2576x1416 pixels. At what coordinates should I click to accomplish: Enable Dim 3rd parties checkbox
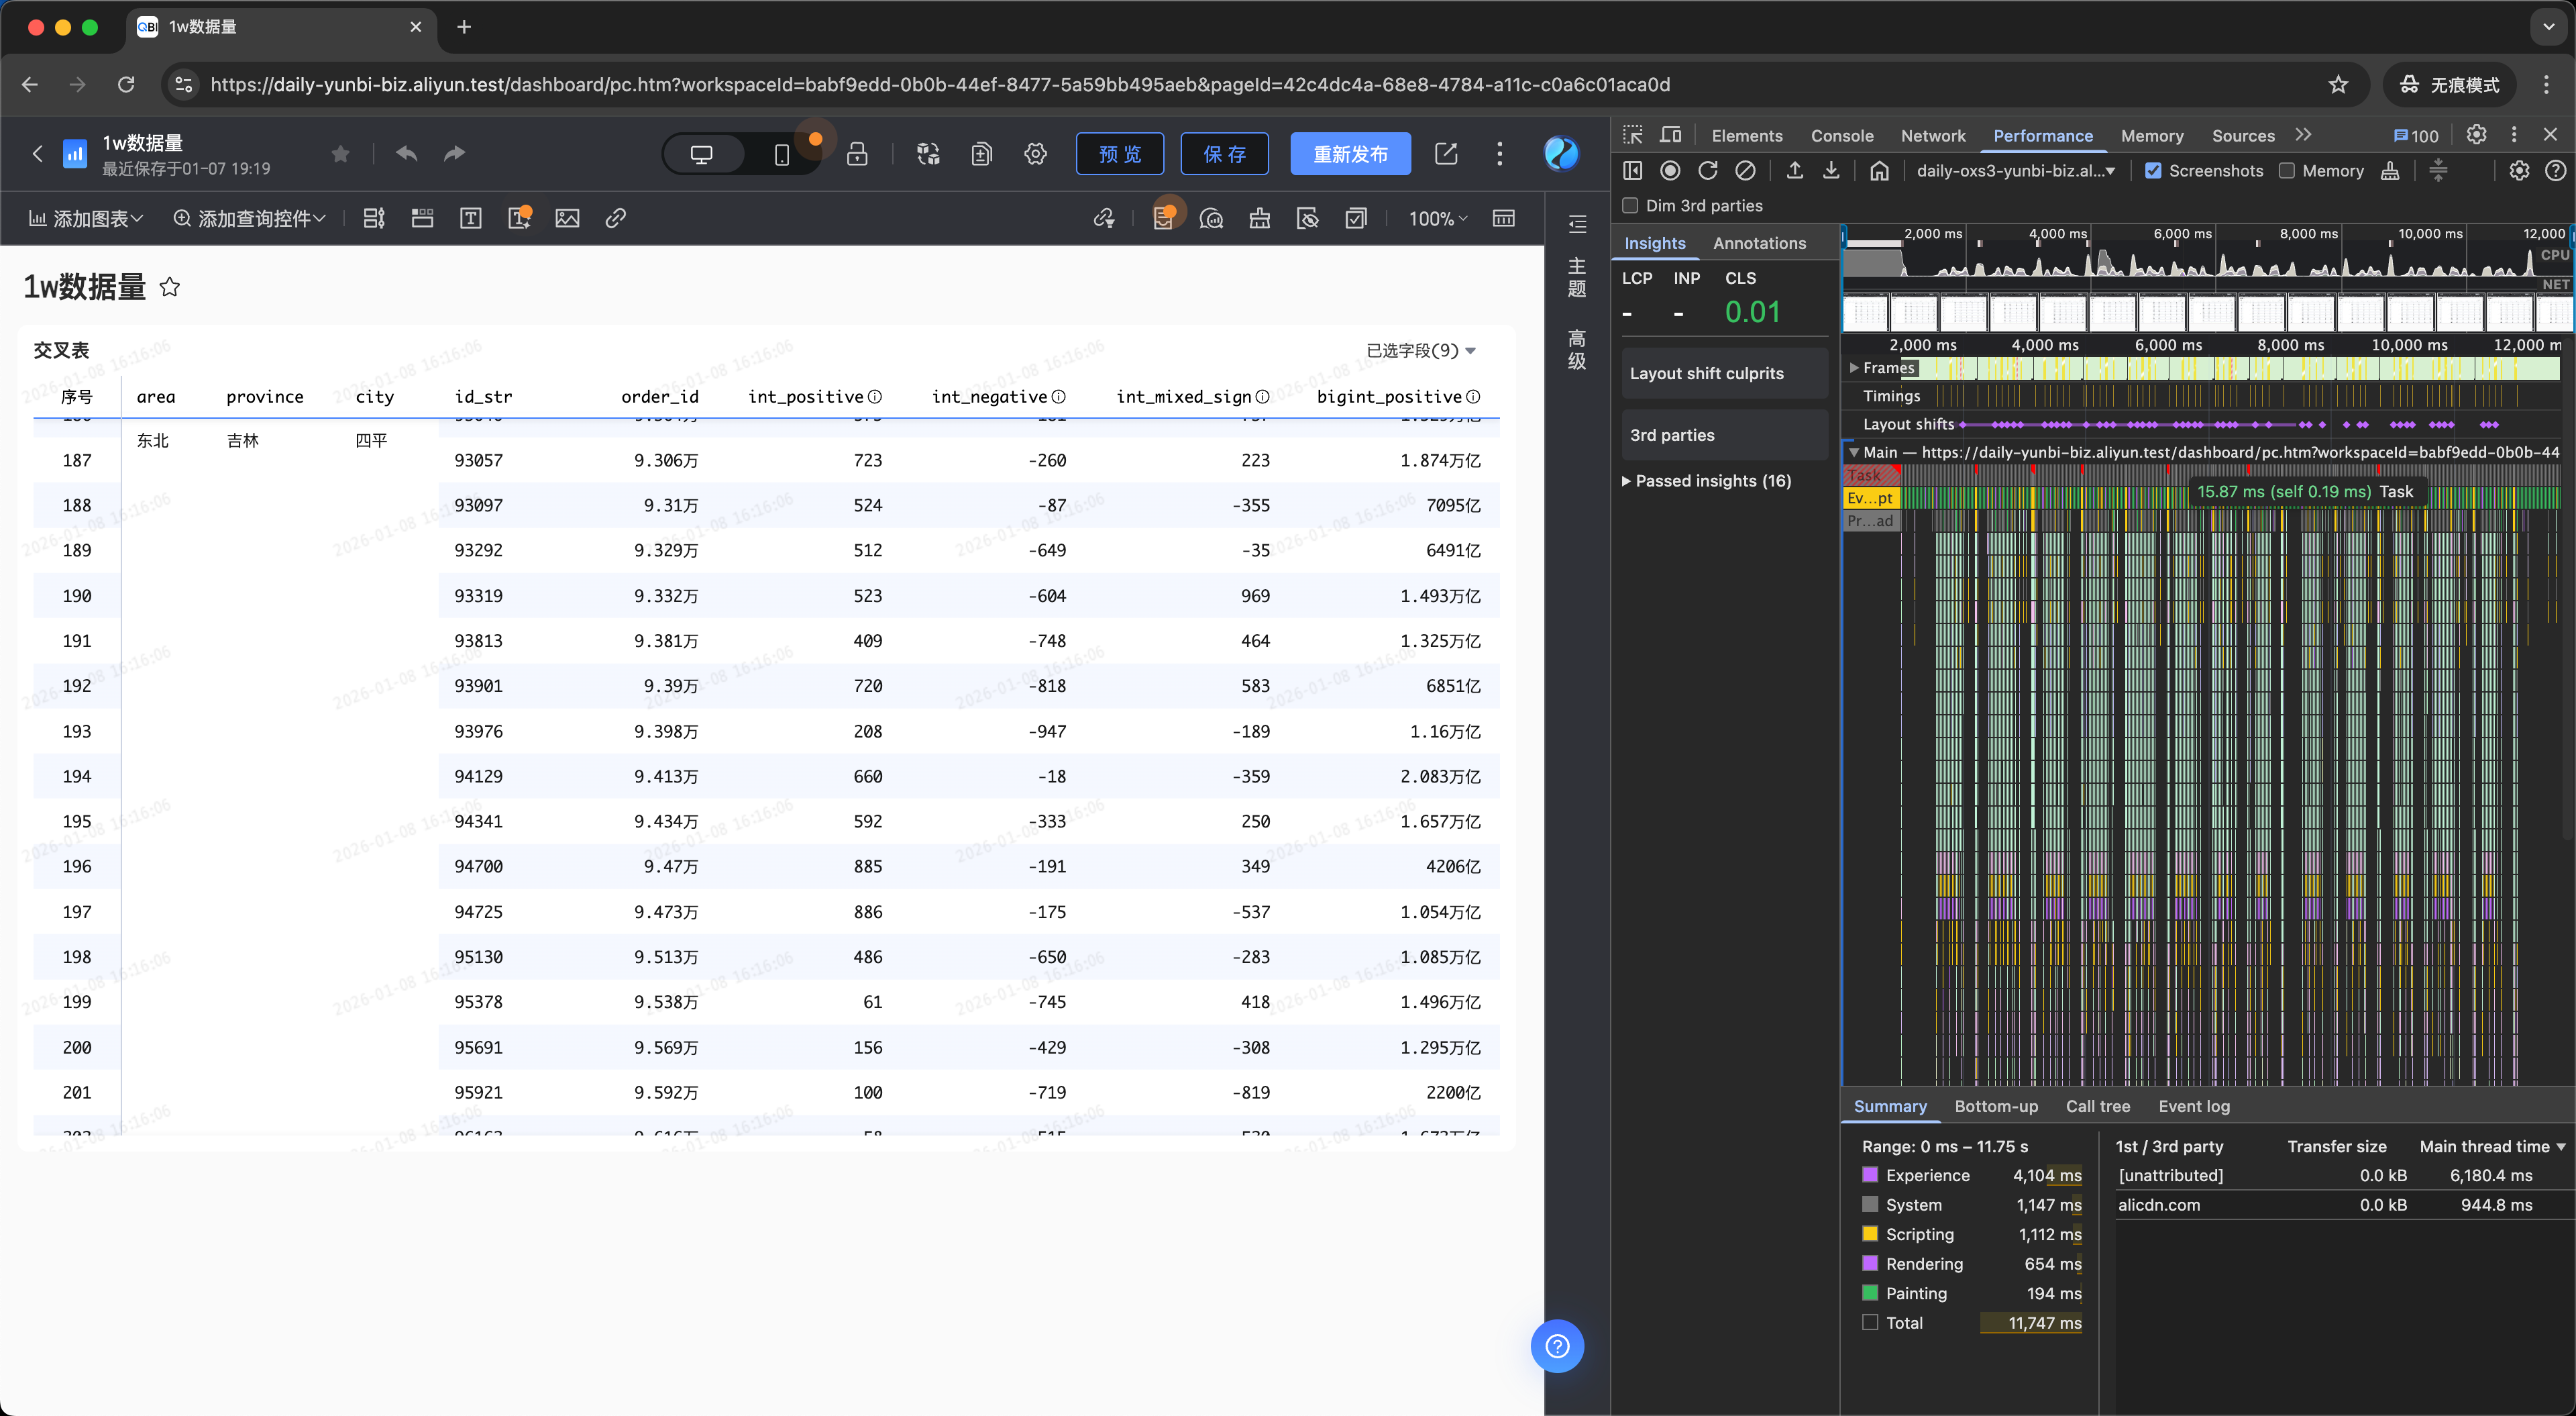(1631, 205)
